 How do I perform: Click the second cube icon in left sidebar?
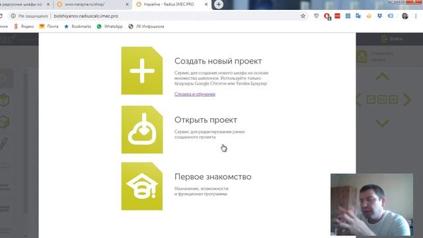click(5, 122)
